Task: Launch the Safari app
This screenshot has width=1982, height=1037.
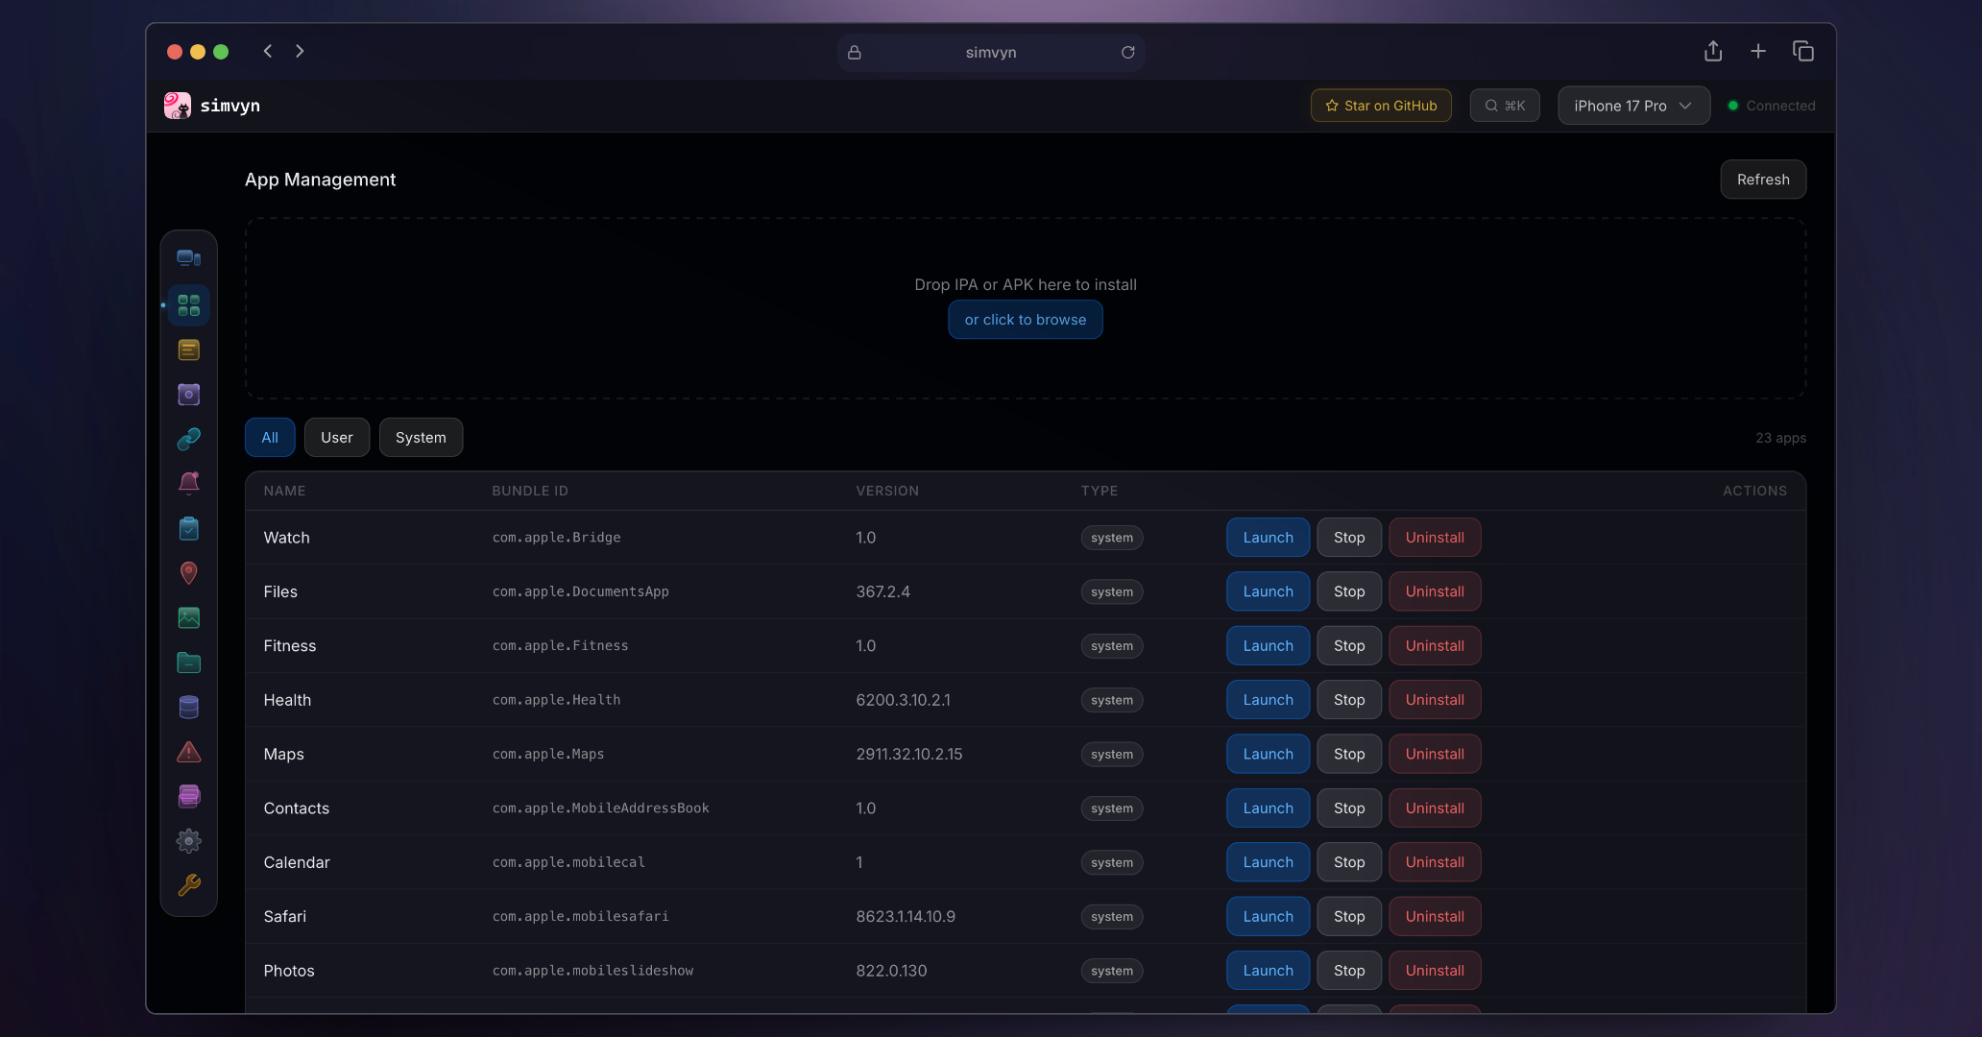Action: pyautogui.click(x=1268, y=917)
